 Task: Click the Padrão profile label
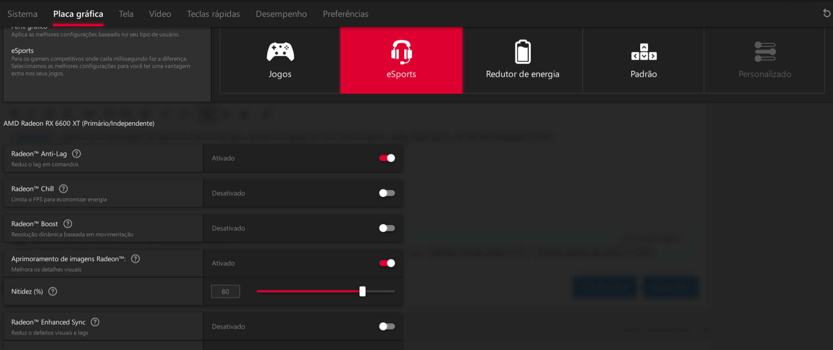644,74
